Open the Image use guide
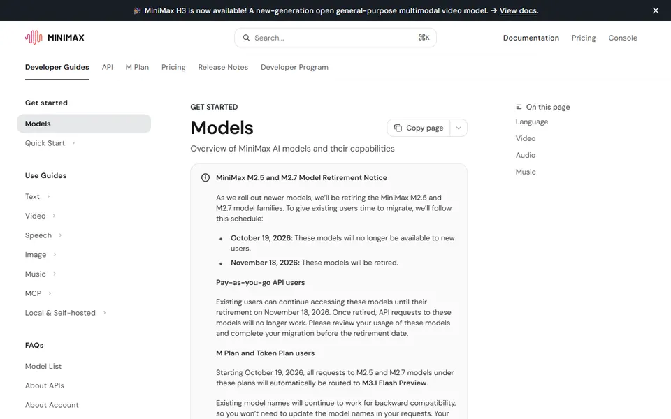This screenshot has width=671, height=419. (36, 254)
